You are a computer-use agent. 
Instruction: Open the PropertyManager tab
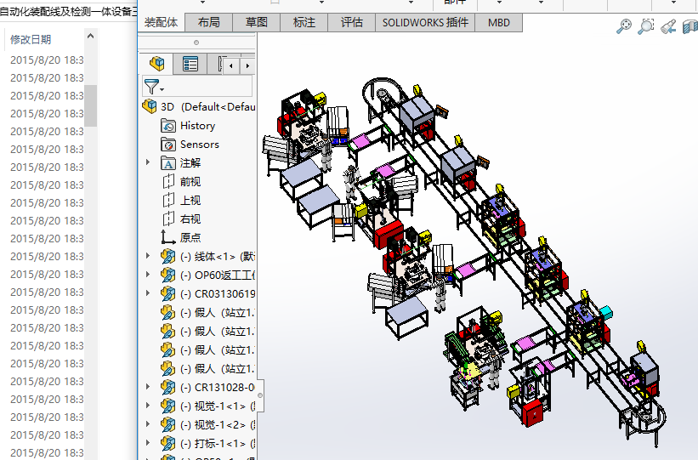point(190,64)
